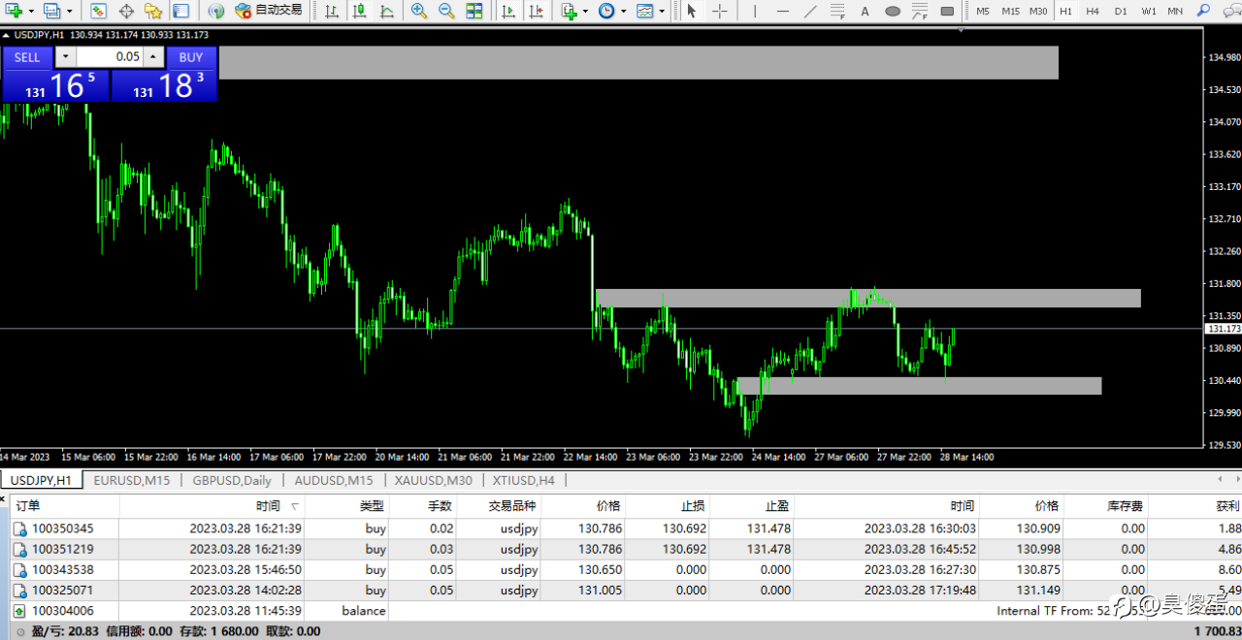Expand the templates dropdown arrow
Viewport: 1242px width, 640px height.
662,11
